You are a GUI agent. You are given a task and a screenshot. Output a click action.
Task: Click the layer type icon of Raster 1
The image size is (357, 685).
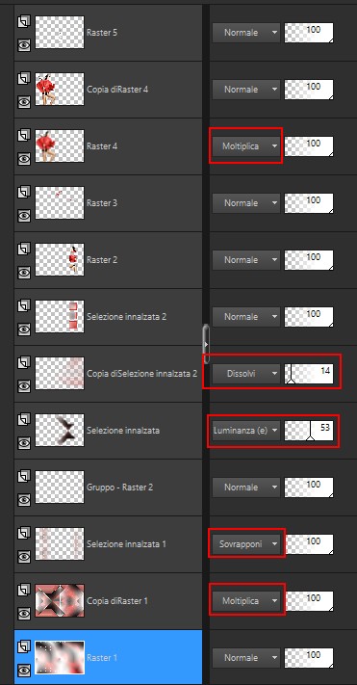pos(24,646)
